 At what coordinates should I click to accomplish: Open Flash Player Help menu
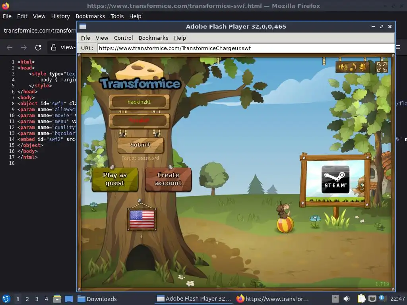pyautogui.click(x=180, y=38)
